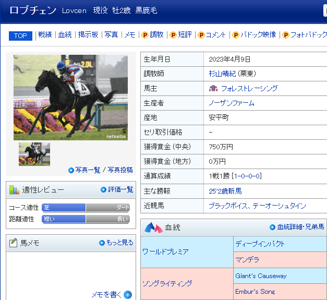The width and height of the screenshot is (327, 300).
Task: Open the 写真 tab
Action: pos(111,34)
